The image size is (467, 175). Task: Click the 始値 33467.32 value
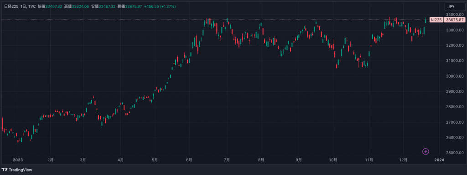pos(54,6)
